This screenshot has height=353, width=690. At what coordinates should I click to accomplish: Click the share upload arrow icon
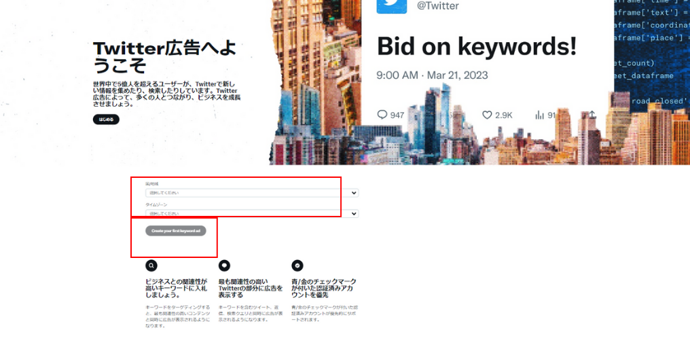[x=592, y=115]
